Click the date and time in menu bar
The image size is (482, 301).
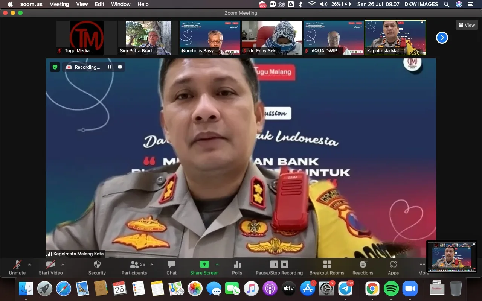[378, 4]
